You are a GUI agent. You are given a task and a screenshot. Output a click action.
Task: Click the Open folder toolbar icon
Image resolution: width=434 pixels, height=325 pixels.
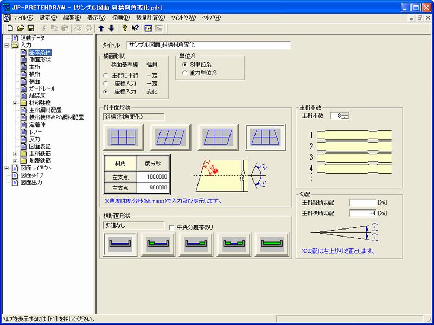point(21,28)
